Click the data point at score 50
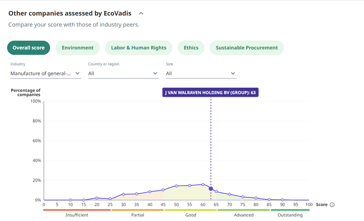Image resolution: width=364 pixels, height=221 pixels. (x=177, y=186)
